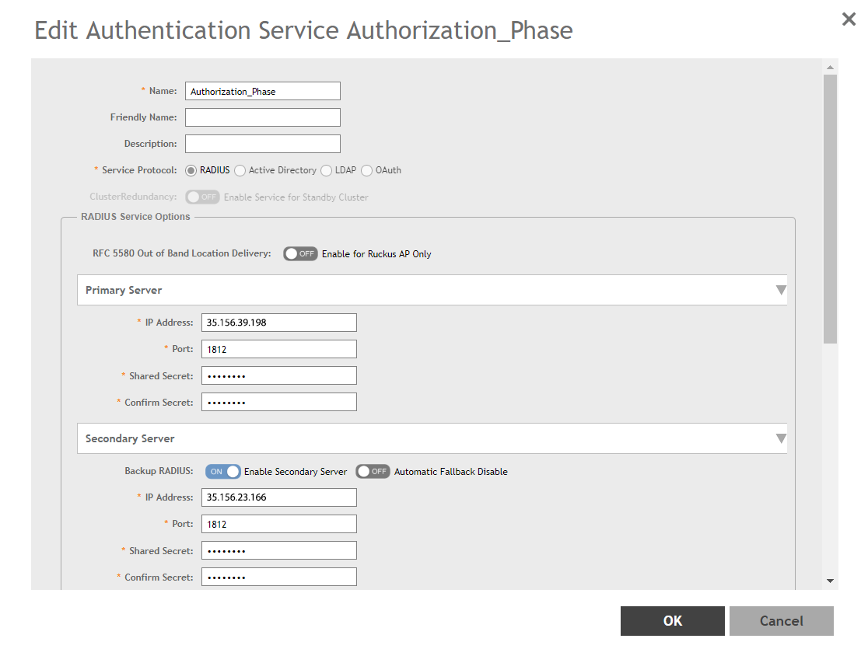Select the OAuth service protocol

pyautogui.click(x=366, y=170)
